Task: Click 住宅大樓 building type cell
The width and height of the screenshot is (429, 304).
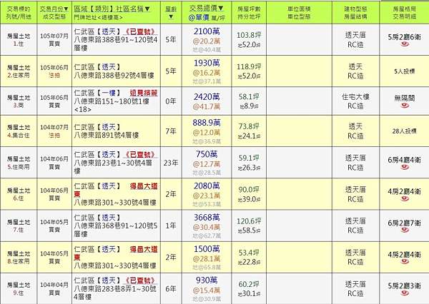Action: click(x=355, y=96)
